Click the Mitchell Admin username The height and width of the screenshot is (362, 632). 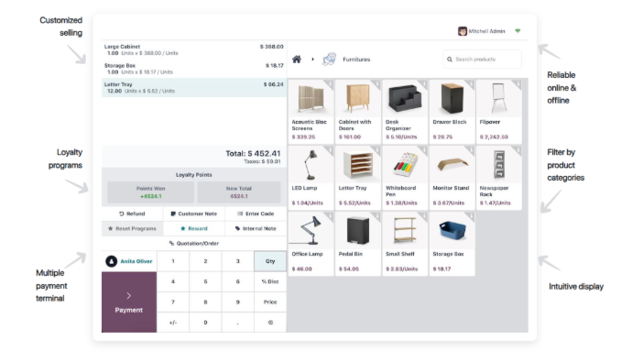pos(486,31)
